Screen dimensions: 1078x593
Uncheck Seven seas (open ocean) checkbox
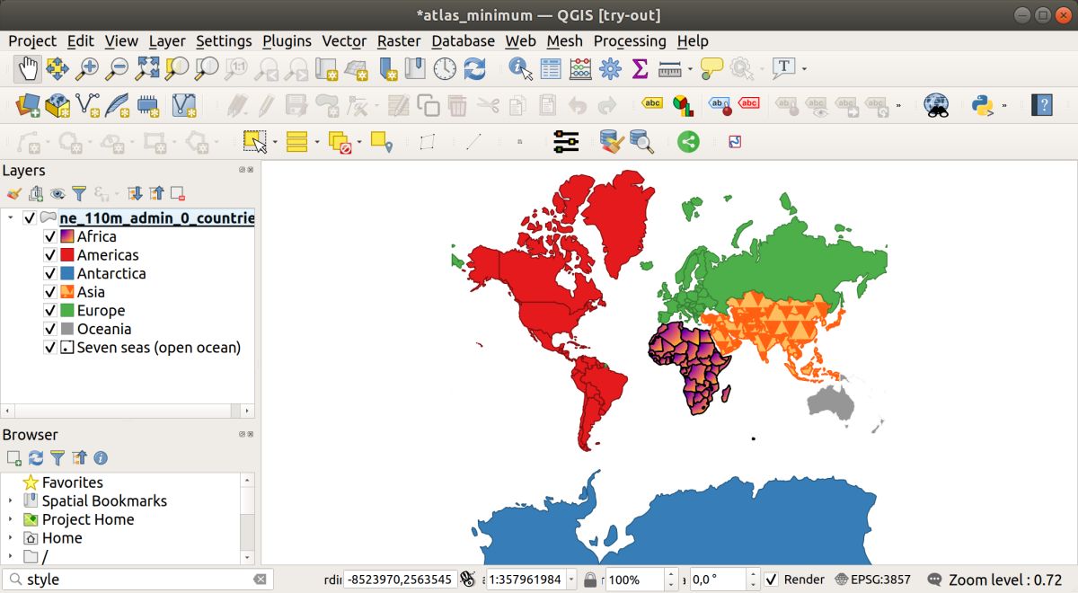pos(50,348)
